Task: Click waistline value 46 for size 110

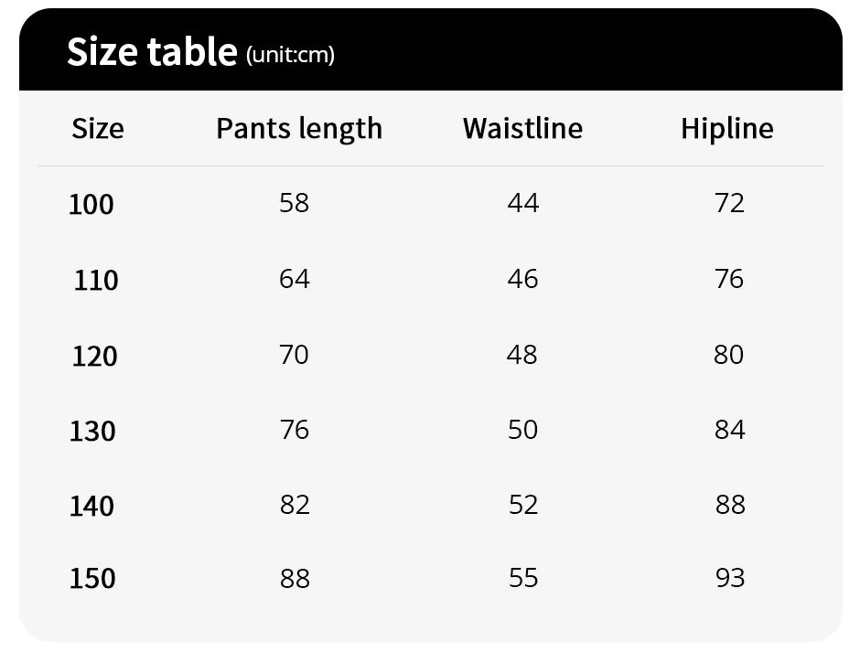Action: point(522,279)
